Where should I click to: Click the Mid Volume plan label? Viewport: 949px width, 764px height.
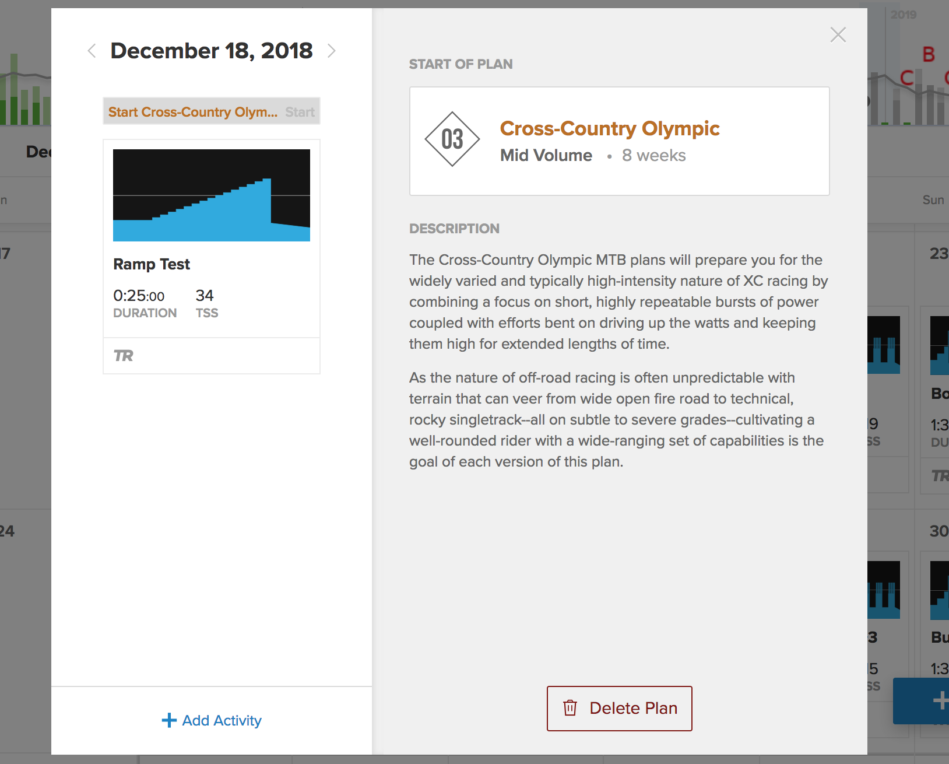point(546,156)
